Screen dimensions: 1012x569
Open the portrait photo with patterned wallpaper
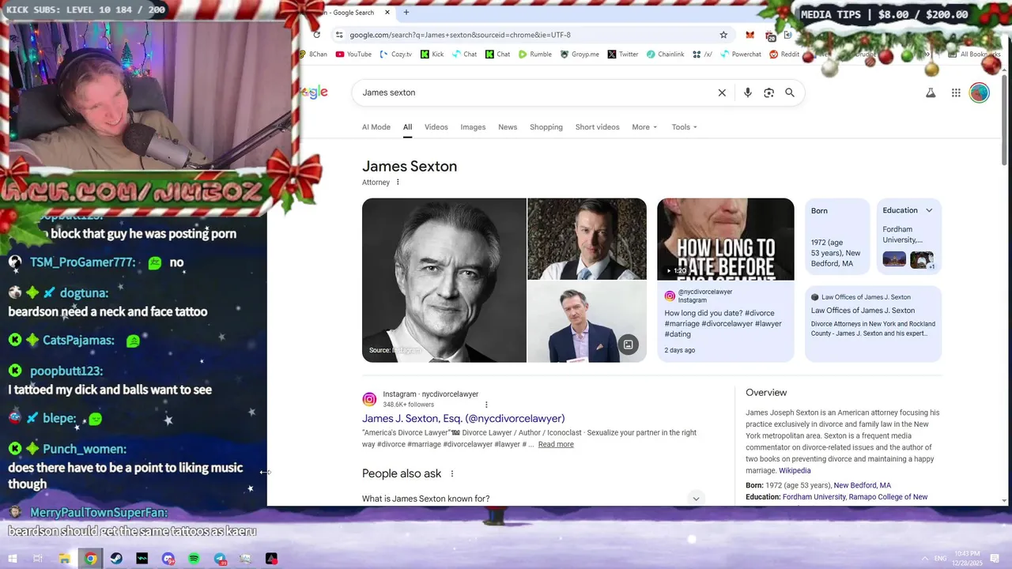click(587, 239)
